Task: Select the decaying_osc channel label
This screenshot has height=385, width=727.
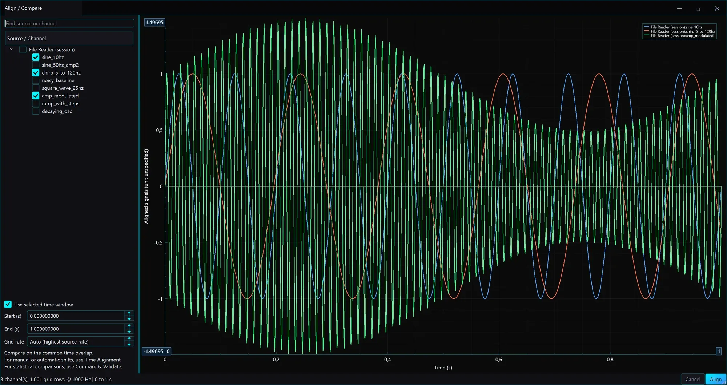Action: pos(57,111)
